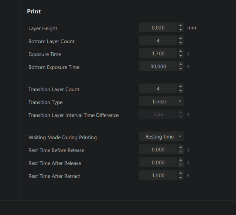Increase Layer Height with up arrow
Viewport: 236px width, 215px height.
(181, 25)
